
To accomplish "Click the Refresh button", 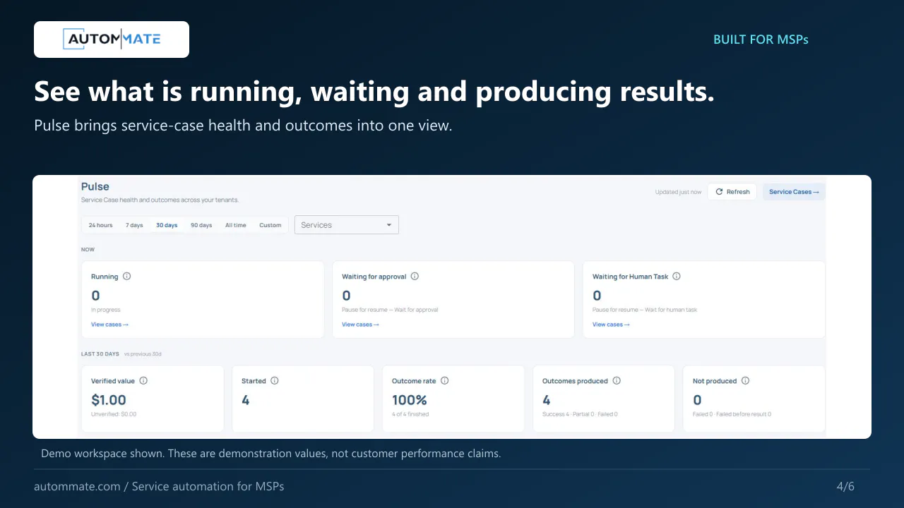I will coord(732,192).
